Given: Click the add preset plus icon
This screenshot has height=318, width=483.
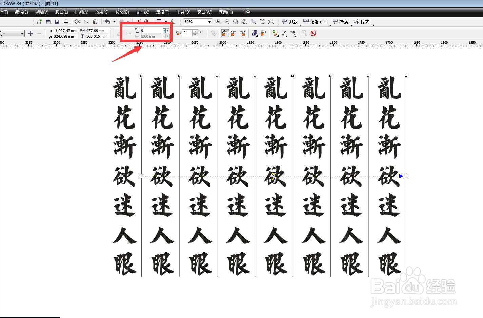Looking at the screenshot, I should tap(31, 33).
